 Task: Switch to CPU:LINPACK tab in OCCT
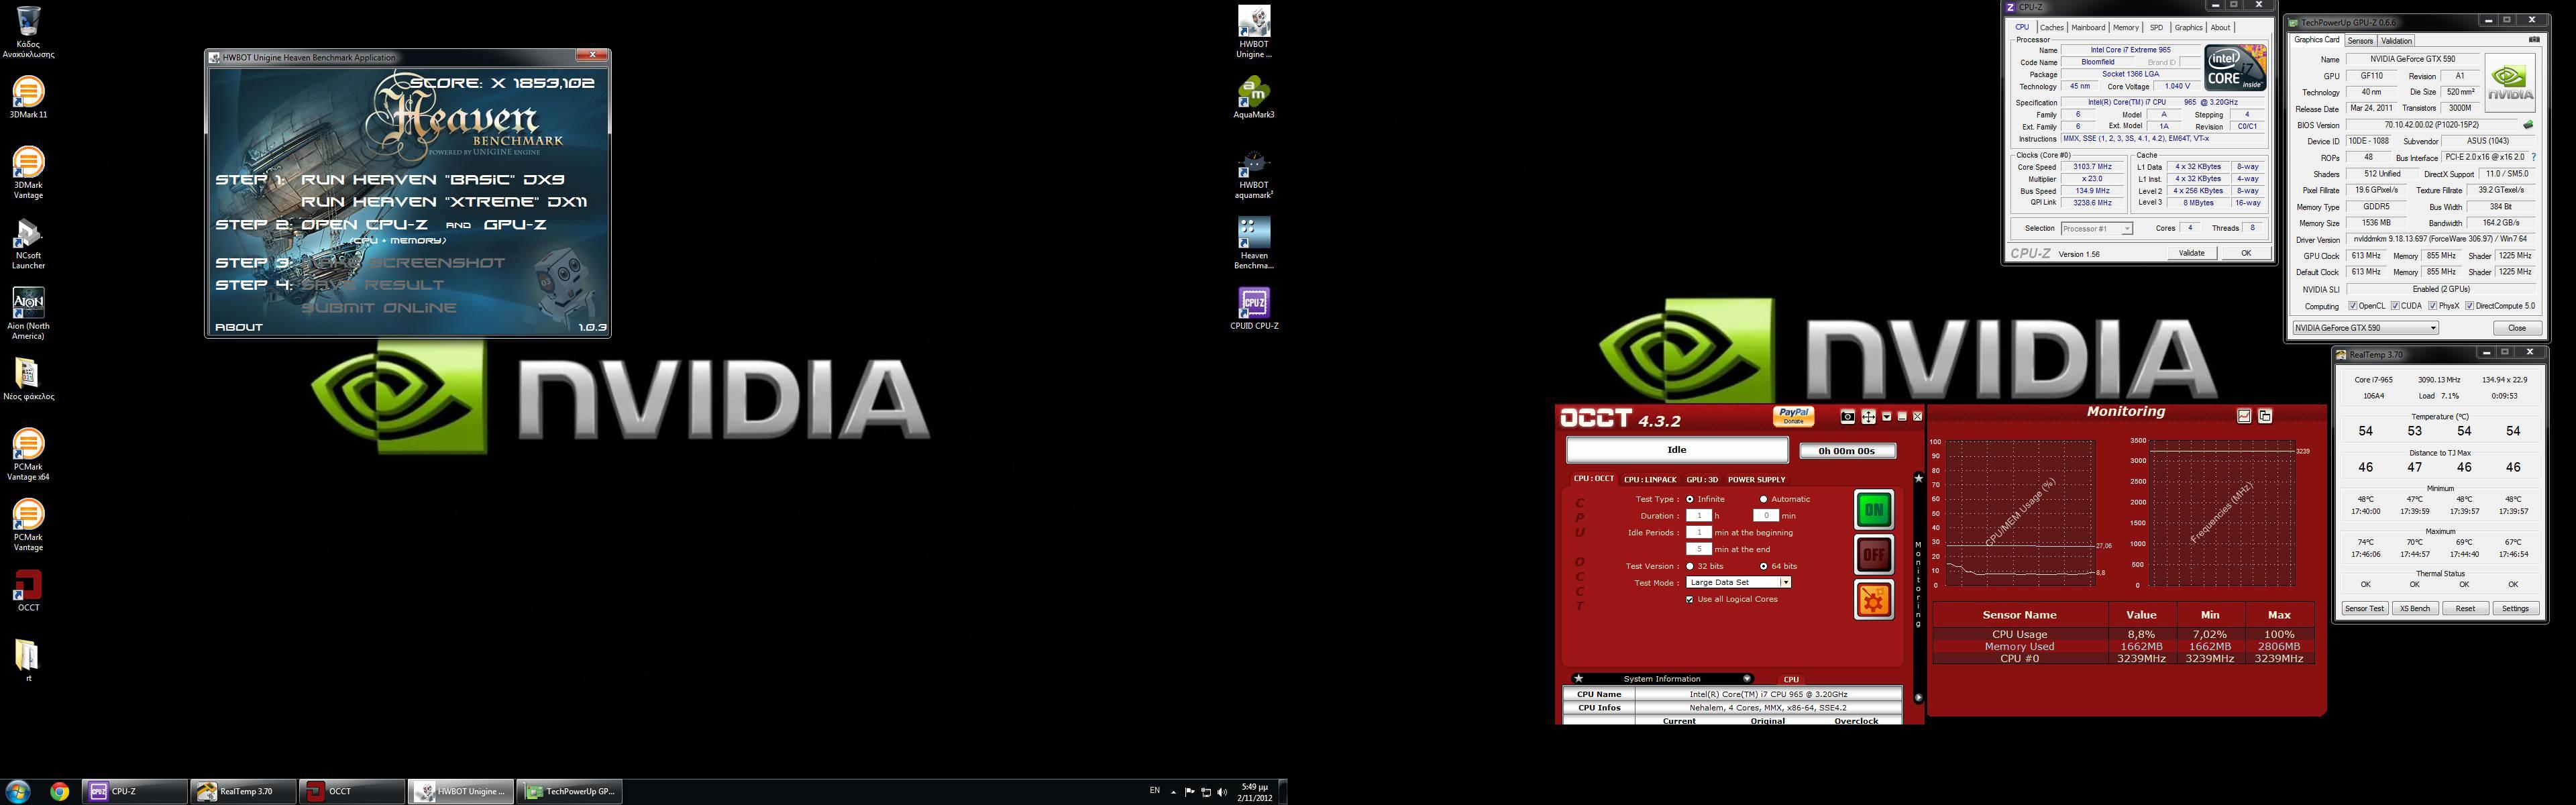[1650, 480]
